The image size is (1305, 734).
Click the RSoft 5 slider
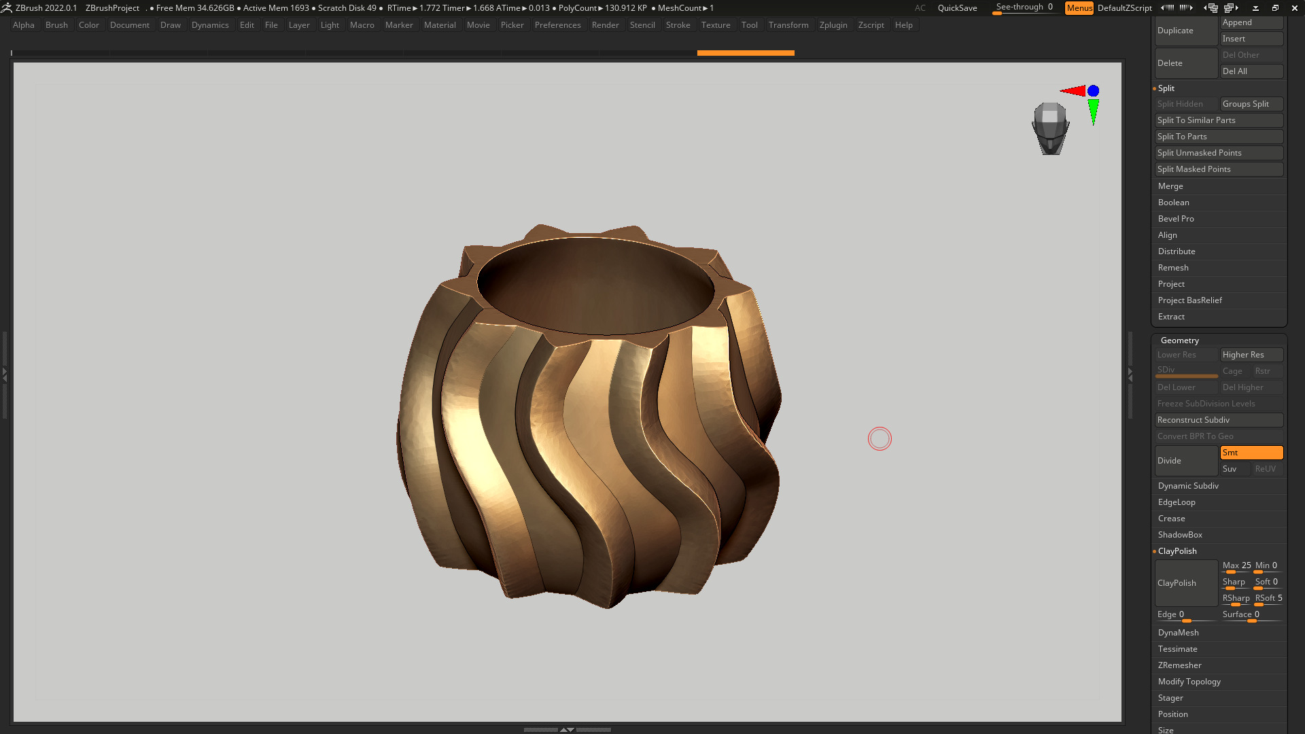click(x=1268, y=599)
